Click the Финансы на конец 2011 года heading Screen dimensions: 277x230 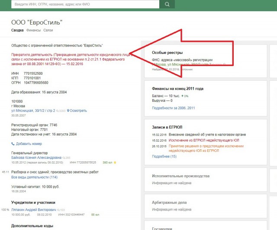[177, 88]
